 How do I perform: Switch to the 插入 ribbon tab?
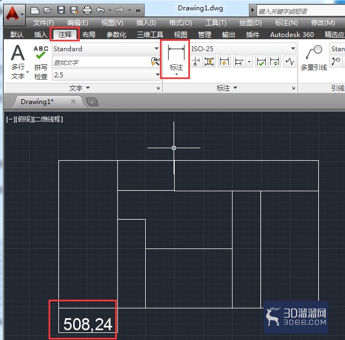coord(40,34)
